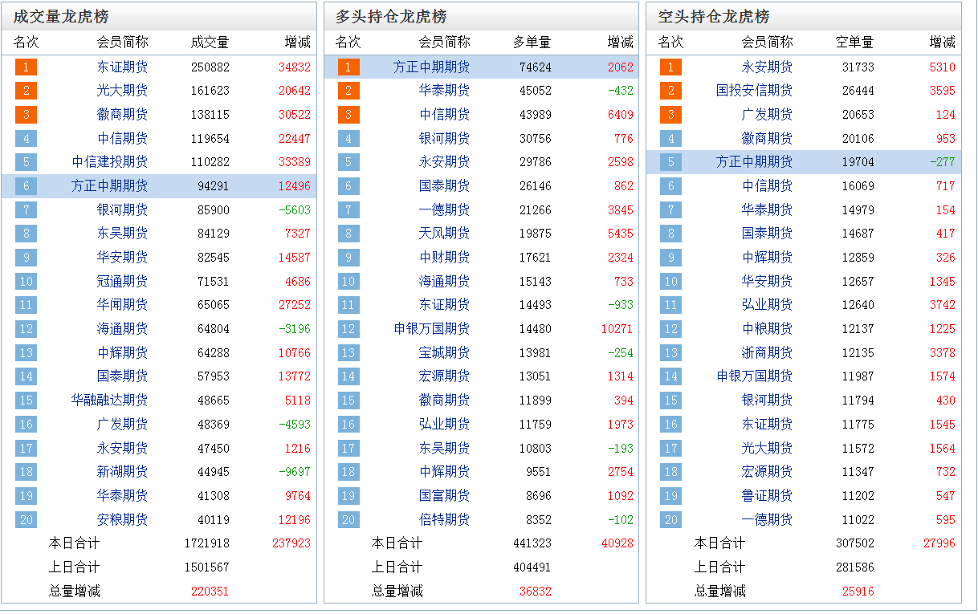Open 浙商期货 member link
The image size is (978, 614).
[x=768, y=353]
